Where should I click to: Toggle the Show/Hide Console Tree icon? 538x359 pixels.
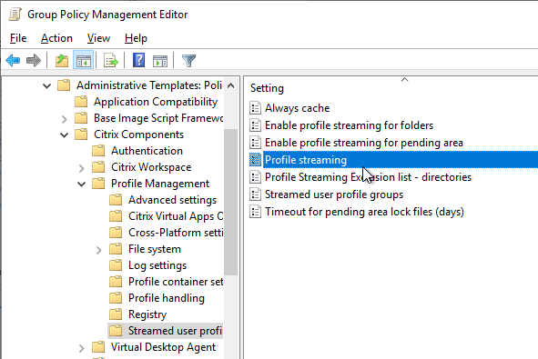[x=84, y=61]
